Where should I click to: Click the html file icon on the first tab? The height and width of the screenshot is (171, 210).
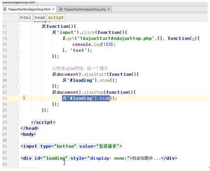5,9
